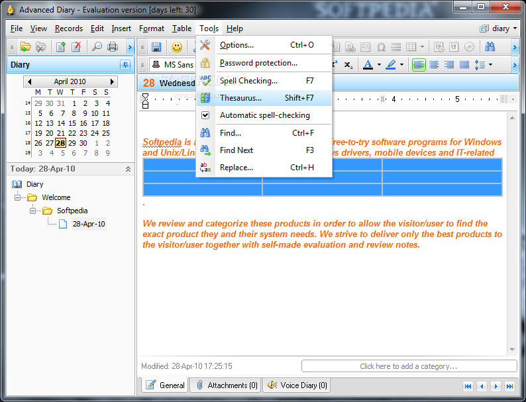Open line spacing dropdown arrow
Screen dimensions: 526x402
coord(490,65)
